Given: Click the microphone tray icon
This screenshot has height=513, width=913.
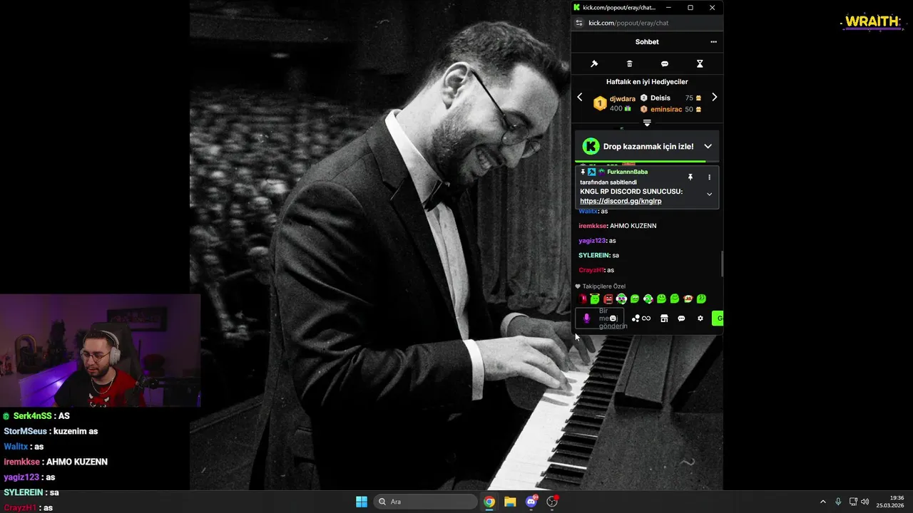Looking at the screenshot, I should (x=838, y=502).
